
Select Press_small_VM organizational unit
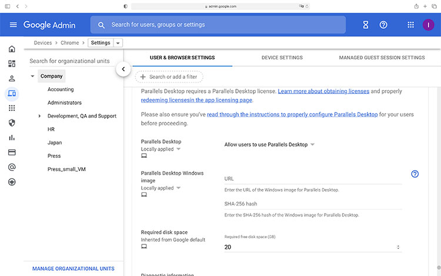pos(66,169)
